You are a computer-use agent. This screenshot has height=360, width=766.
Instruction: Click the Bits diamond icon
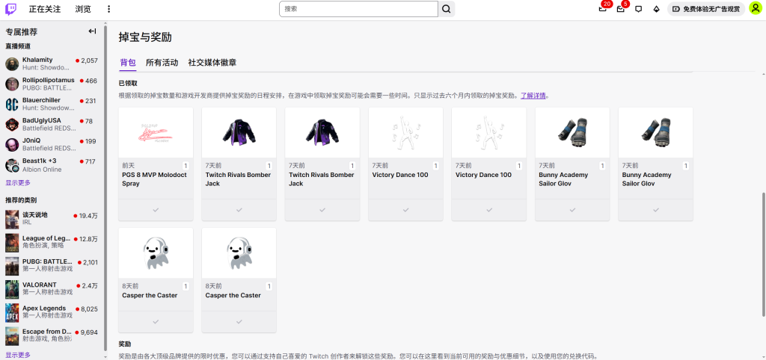click(656, 9)
